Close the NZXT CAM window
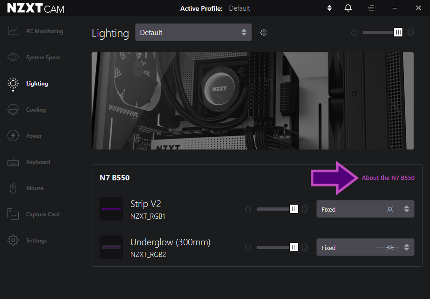Viewport: 430px width, 299px height. (x=418, y=8)
